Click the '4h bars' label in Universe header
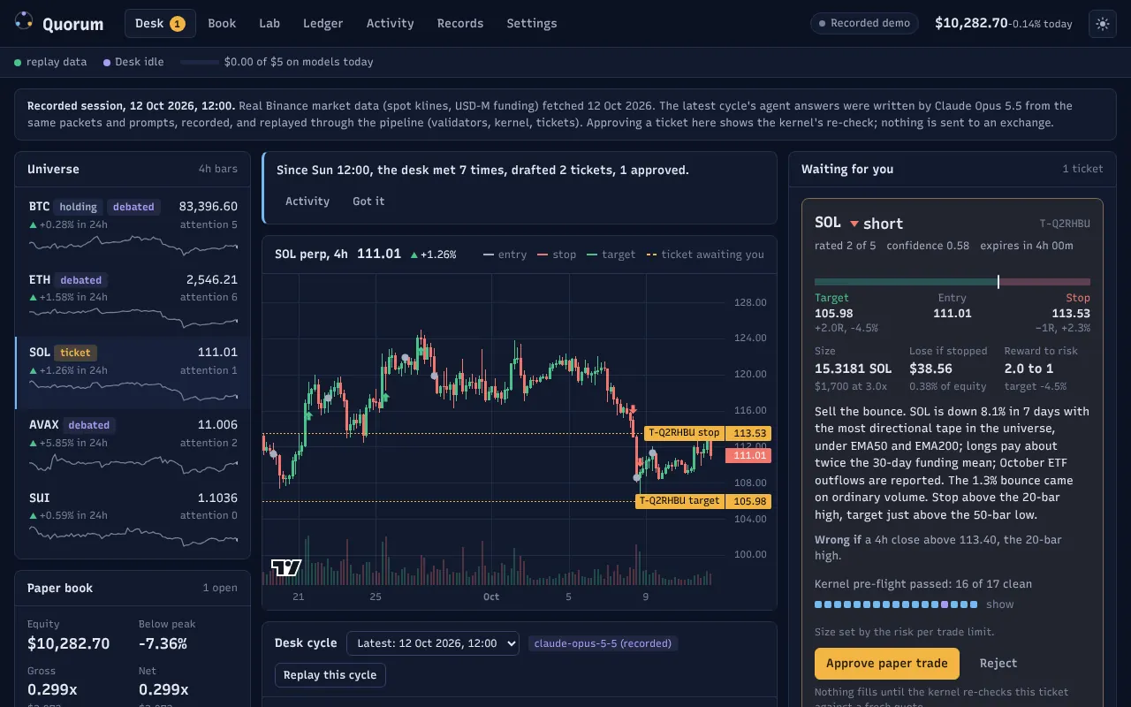 [x=218, y=169]
